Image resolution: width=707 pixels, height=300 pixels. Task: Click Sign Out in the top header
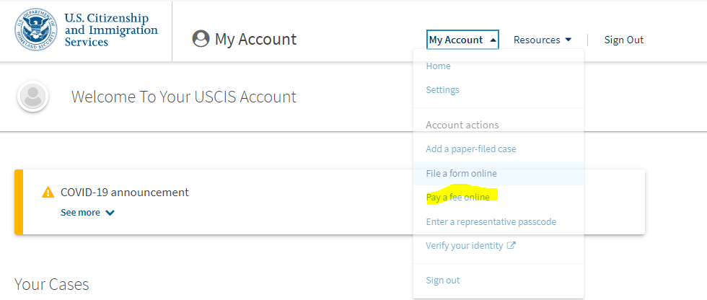coord(623,40)
